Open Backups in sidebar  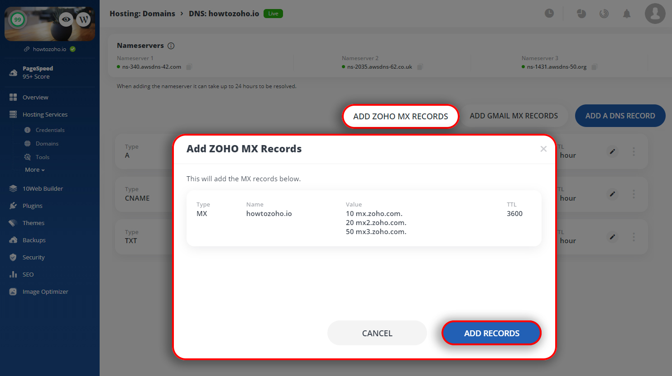click(34, 240)
